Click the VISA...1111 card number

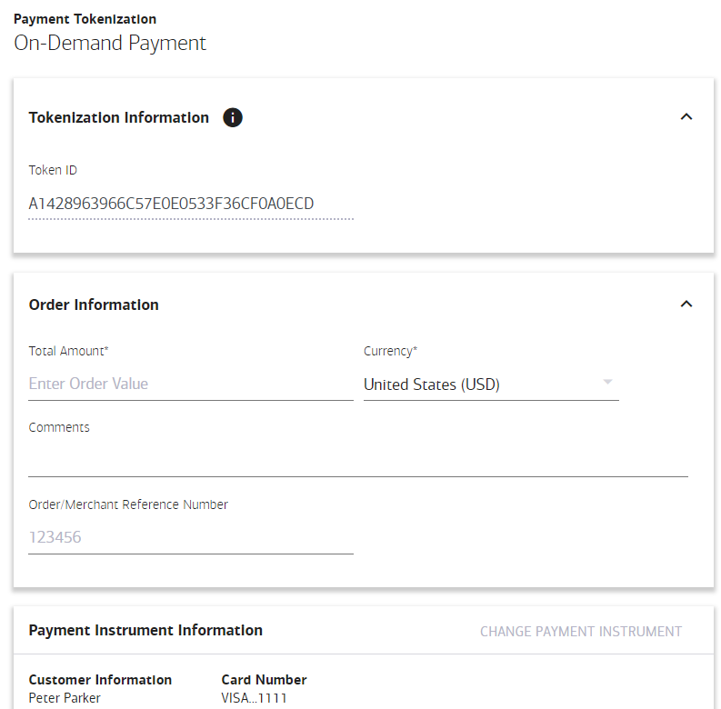pyautogui.click(x=255, y=698)
